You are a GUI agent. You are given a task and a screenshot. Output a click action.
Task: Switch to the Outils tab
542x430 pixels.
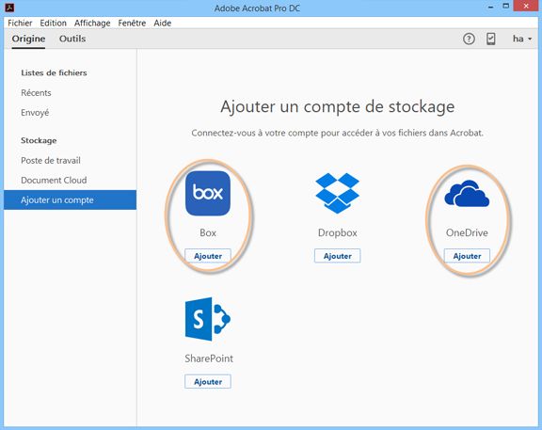[72, 39]
